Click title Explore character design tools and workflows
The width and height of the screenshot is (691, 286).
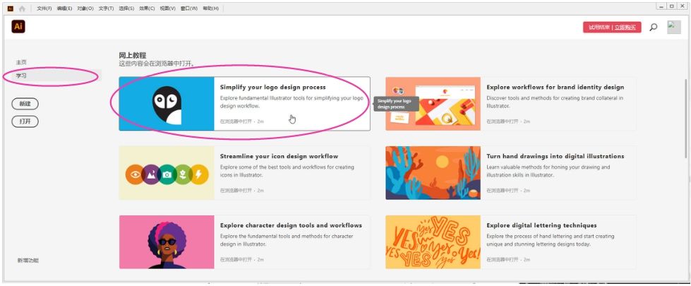click(x=291, y=226)
